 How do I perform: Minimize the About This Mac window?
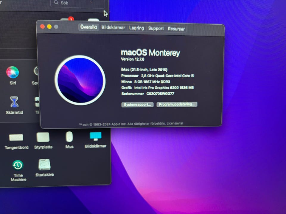49,27
